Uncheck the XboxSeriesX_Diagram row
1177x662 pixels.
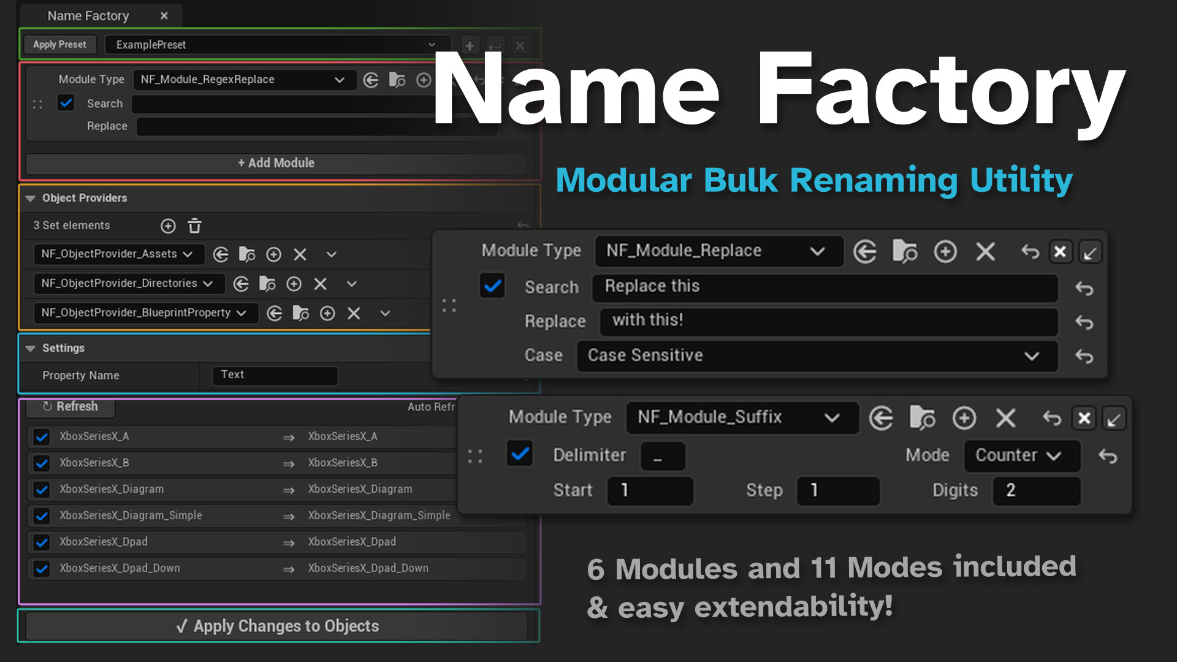[42, 490]
